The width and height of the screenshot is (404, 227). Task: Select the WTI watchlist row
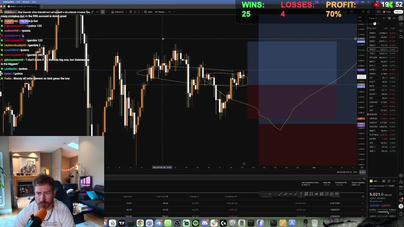pos(382,143)
